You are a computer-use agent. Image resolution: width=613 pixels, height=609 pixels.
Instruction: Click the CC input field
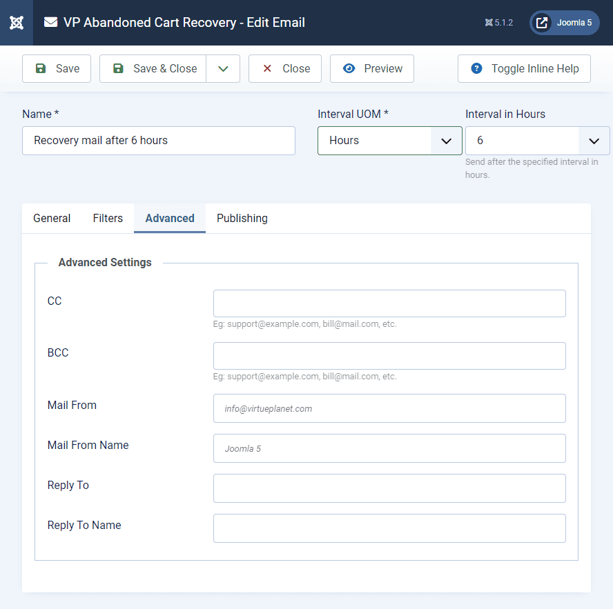pos(389,303)
